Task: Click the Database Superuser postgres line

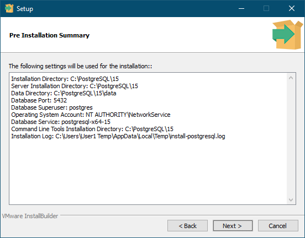Action: tap(52, 107)
